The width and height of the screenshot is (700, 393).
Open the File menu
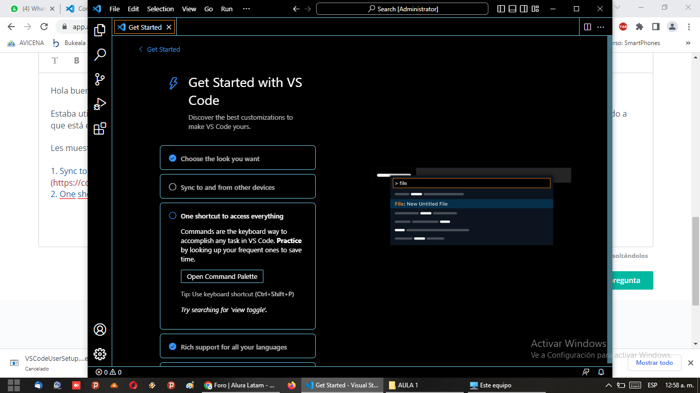(115, 9)
